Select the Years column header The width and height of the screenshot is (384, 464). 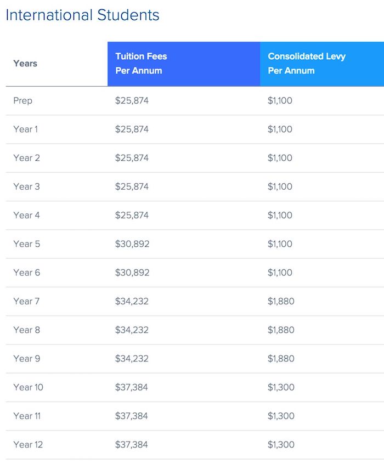(x=25, y=63)
